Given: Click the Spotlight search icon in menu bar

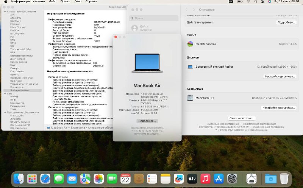Looking at the screenshot, I should (x=256, y=2).
